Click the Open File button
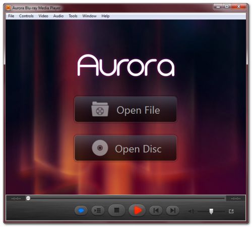The width and height of the screenshot is (252, 227). click(125, 109)
